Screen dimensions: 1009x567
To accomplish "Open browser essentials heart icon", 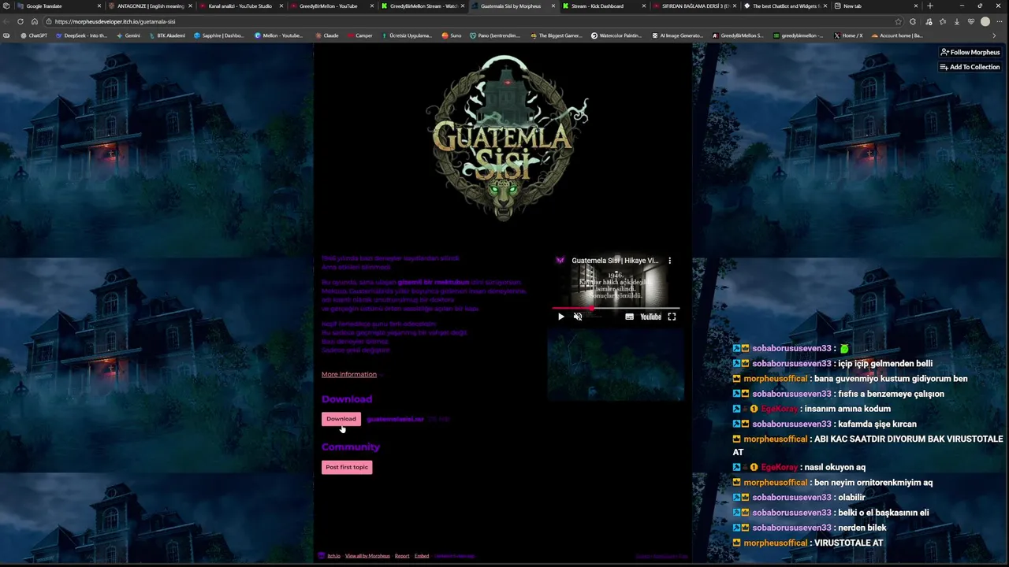I will 970,21.
